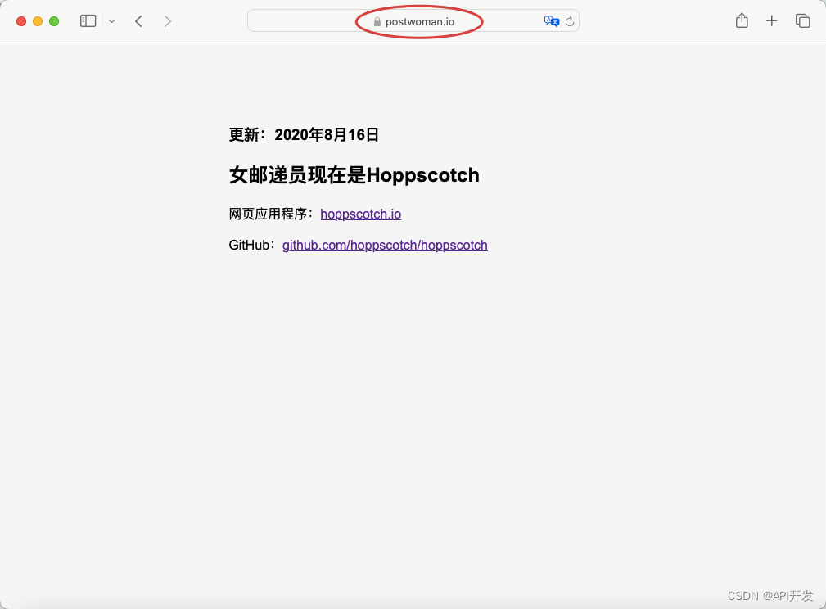Open a new tab with plus icon
This screenshot has height=609, width=826.
(772, 21)
